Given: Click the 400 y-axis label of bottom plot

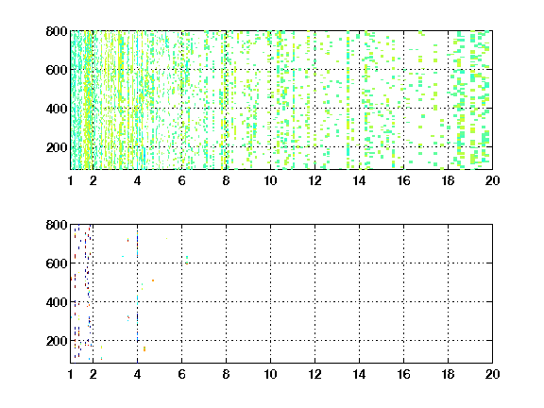Looking at the screenshot, I should pos(57,302).
